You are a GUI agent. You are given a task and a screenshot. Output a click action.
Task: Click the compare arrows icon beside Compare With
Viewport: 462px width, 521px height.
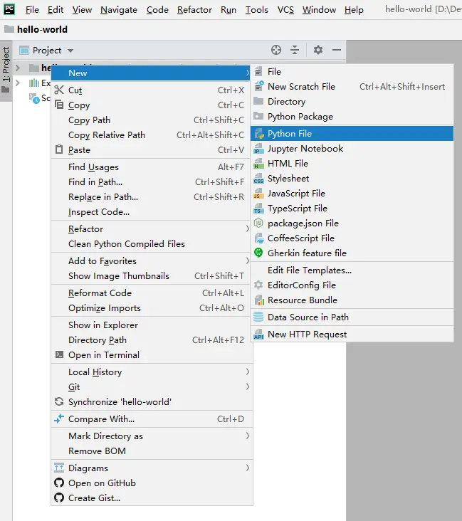coord(59,419)
